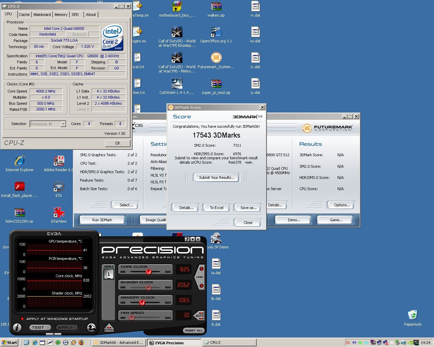Click Fan Speed slider handle
The height and width of the screenshot is (347, 434).
point(132,318)
